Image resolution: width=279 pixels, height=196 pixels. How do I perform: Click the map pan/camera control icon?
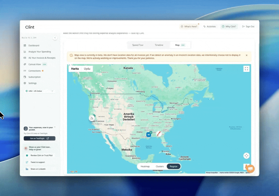(x=246, y=156)
